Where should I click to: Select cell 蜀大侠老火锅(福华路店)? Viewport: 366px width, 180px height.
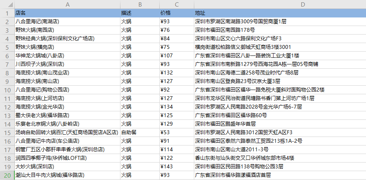point(68,116)
